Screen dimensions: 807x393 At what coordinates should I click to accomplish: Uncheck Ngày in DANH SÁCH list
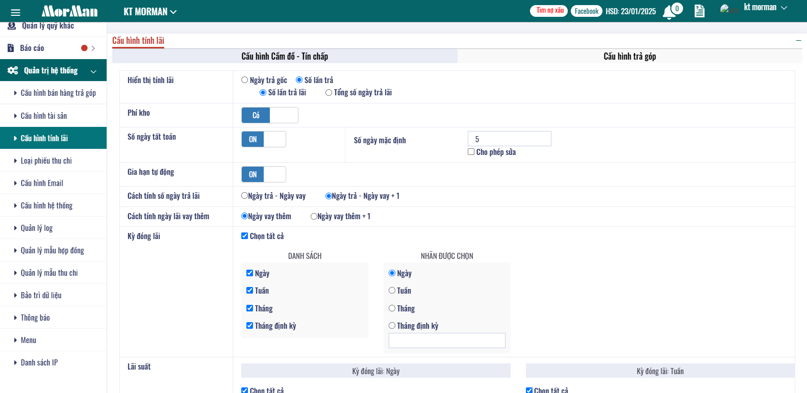coord(250,273)
